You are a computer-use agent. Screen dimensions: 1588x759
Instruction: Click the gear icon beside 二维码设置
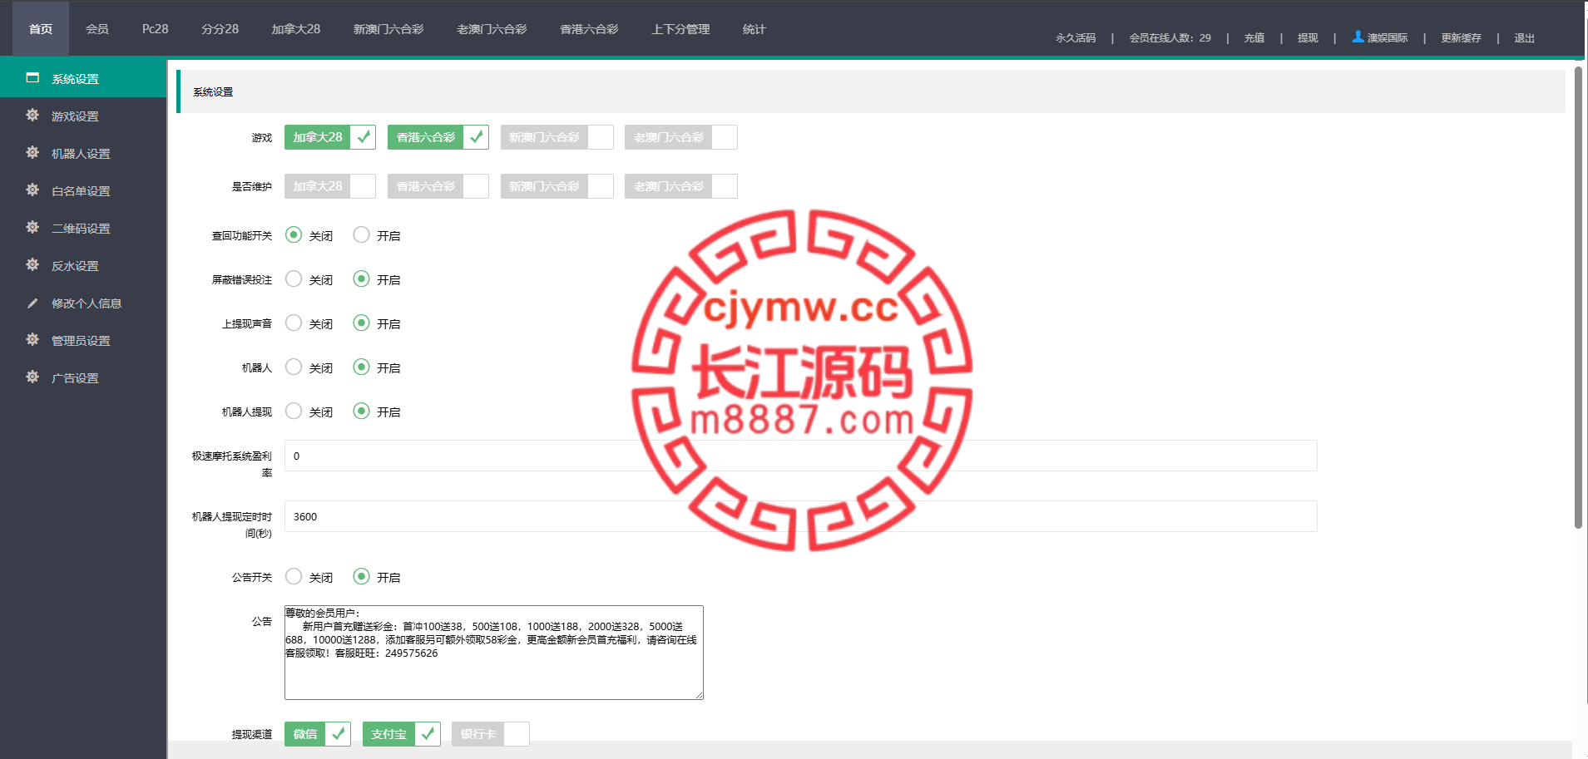(x=32, y=228)
